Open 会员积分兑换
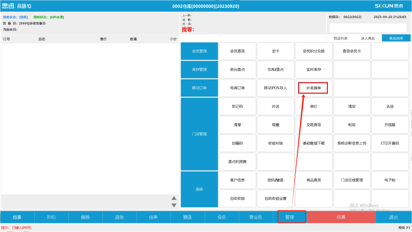Viewport: 412px width, 232px height. [x=314, y=51]
